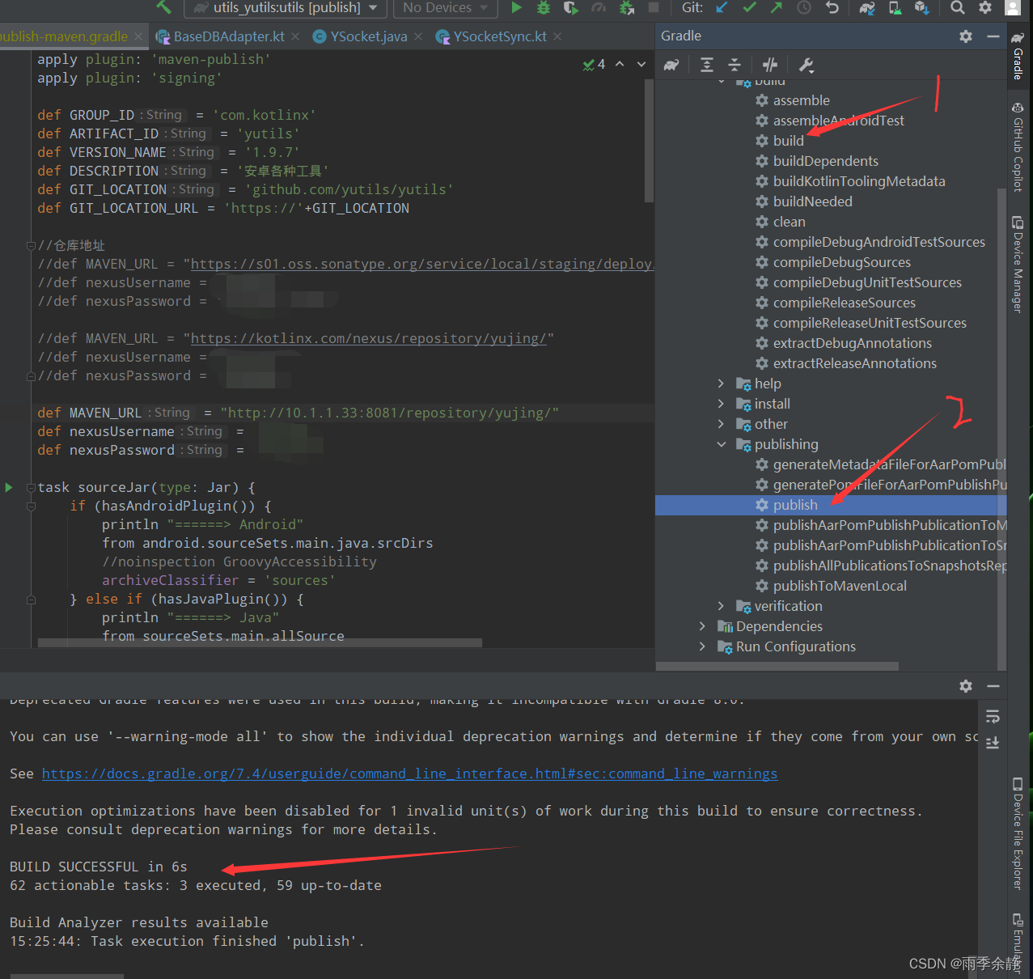1033x979 pixels.
Task: Click Collapse All icon in Gradle toolbar
Action: [x=735, y=65]
